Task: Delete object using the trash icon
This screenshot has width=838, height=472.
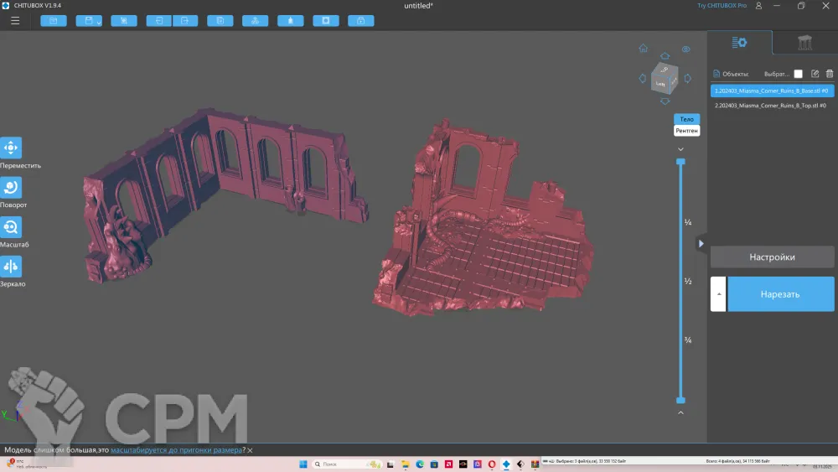Action: (829, 74)
